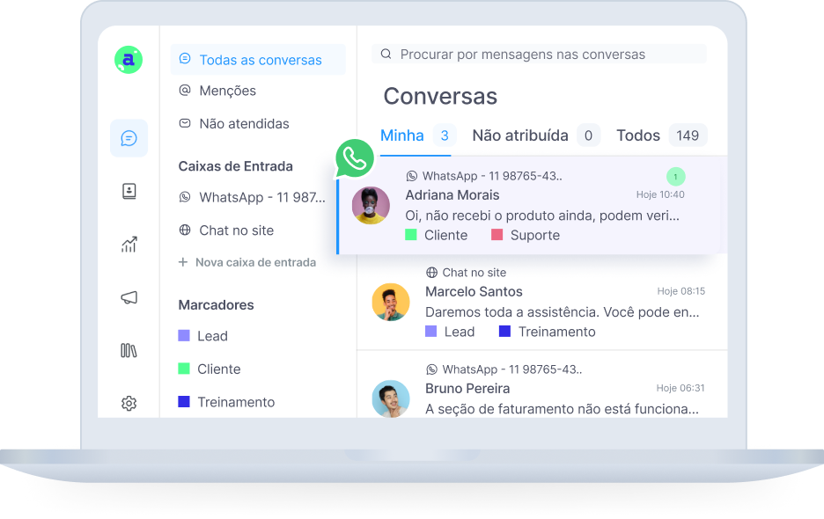Switch to the Todos tab
Image resolution: width=824 pixels, height=519 pixels.
(x=661, y=135)
